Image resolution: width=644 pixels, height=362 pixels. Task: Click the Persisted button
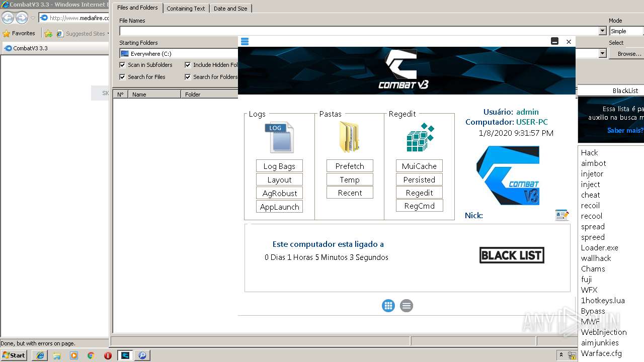[419, 179]
